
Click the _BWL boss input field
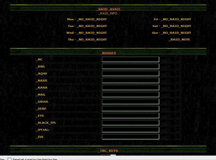[x=130, y=66]
